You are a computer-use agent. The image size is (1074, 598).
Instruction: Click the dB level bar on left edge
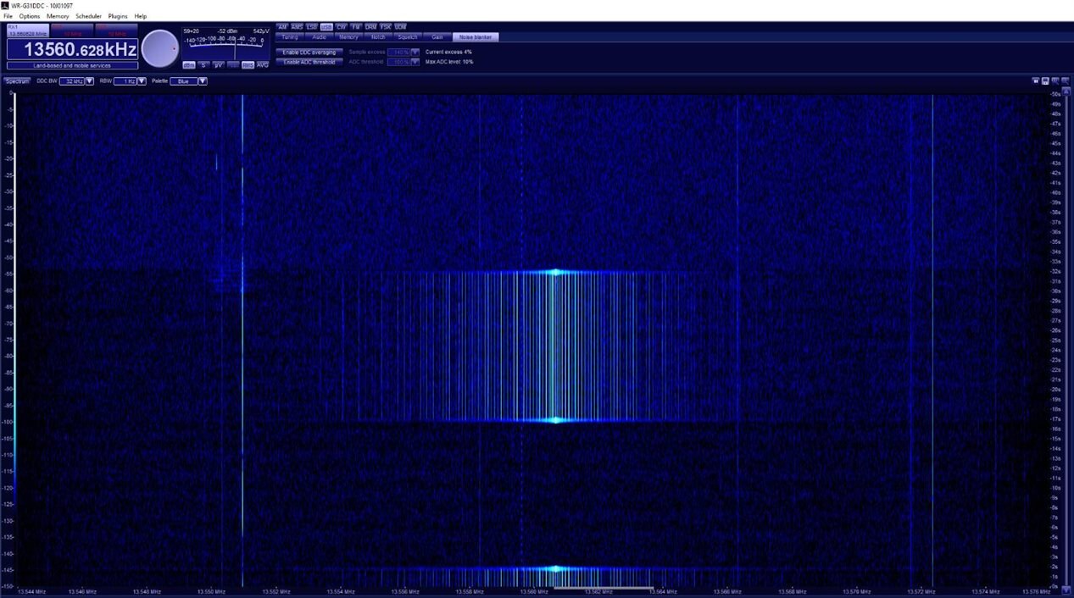(x=13, y=339)
